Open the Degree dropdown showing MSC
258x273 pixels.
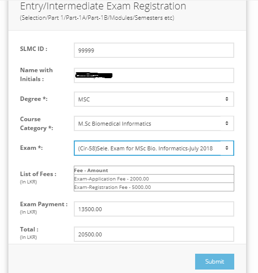point(154,99)
